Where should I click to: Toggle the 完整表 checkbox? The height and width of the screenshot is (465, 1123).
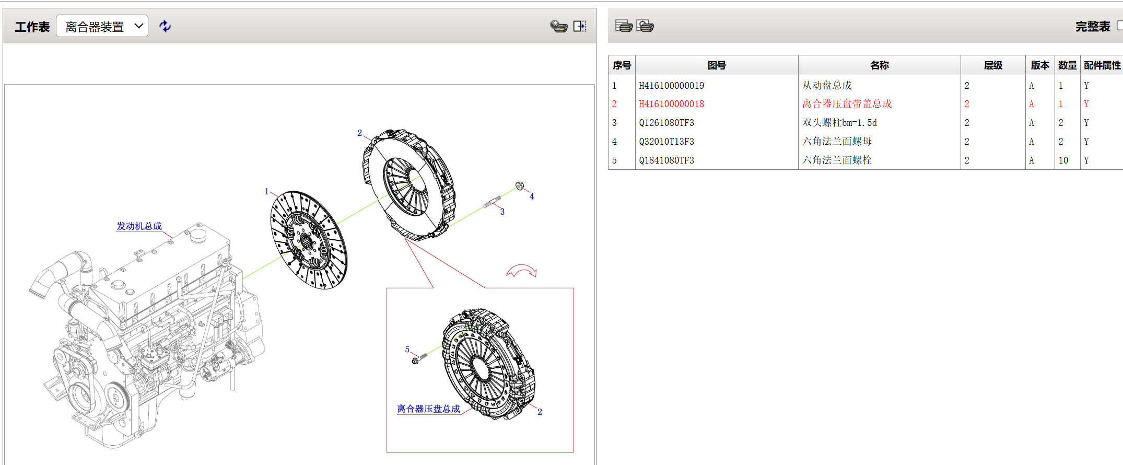point(1120,26)
